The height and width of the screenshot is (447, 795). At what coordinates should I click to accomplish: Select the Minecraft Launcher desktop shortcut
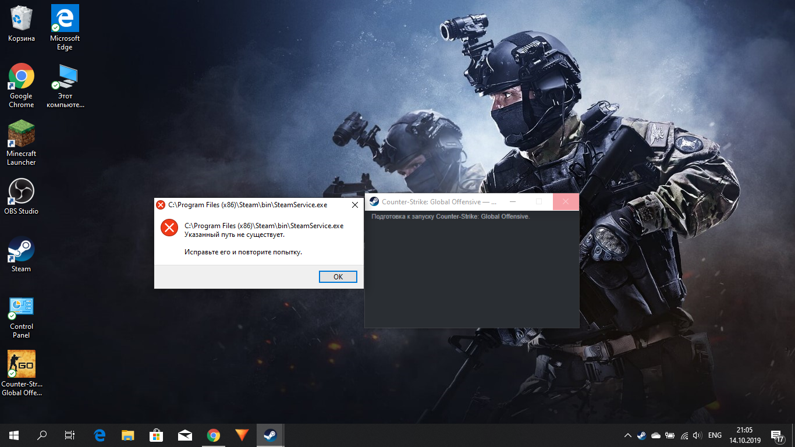pyautogui.click(x=22, y=143)
